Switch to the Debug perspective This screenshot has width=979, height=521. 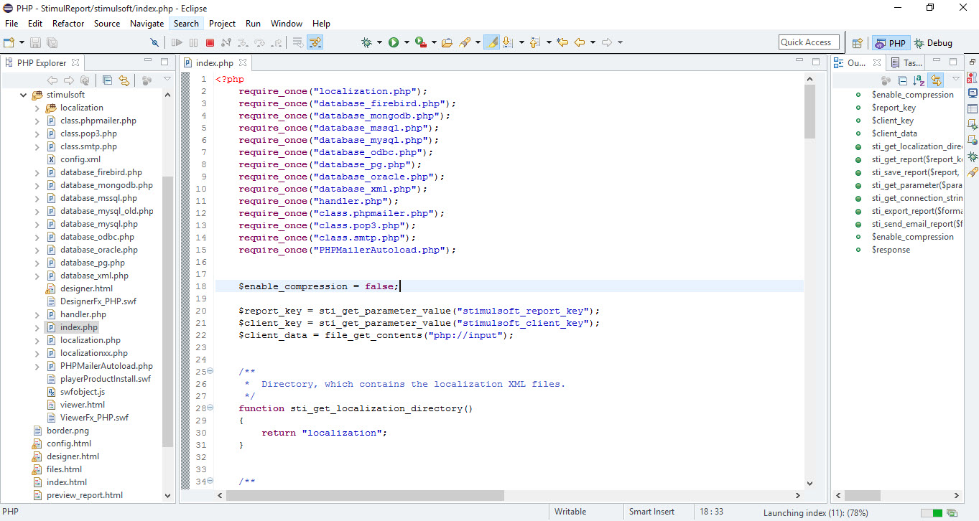[x=933, y=43]
